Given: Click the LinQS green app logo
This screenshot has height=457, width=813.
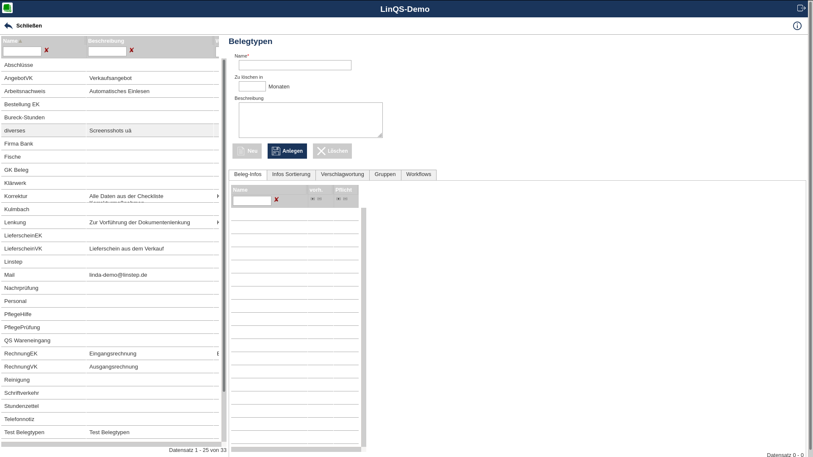Looking at the screenshot, I should point(7,8).
